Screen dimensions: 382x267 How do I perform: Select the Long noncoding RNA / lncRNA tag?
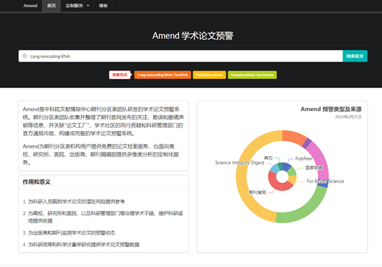point(163,75)
